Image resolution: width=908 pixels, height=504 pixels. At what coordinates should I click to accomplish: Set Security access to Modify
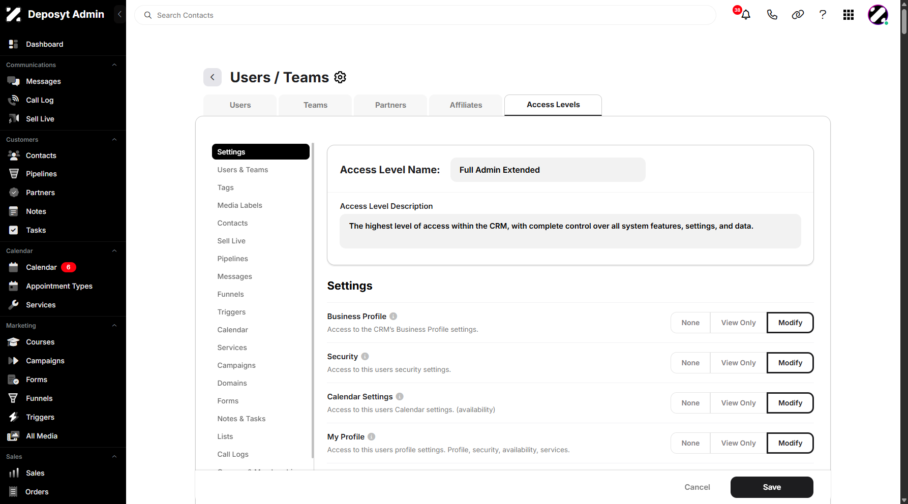[790, 363]
